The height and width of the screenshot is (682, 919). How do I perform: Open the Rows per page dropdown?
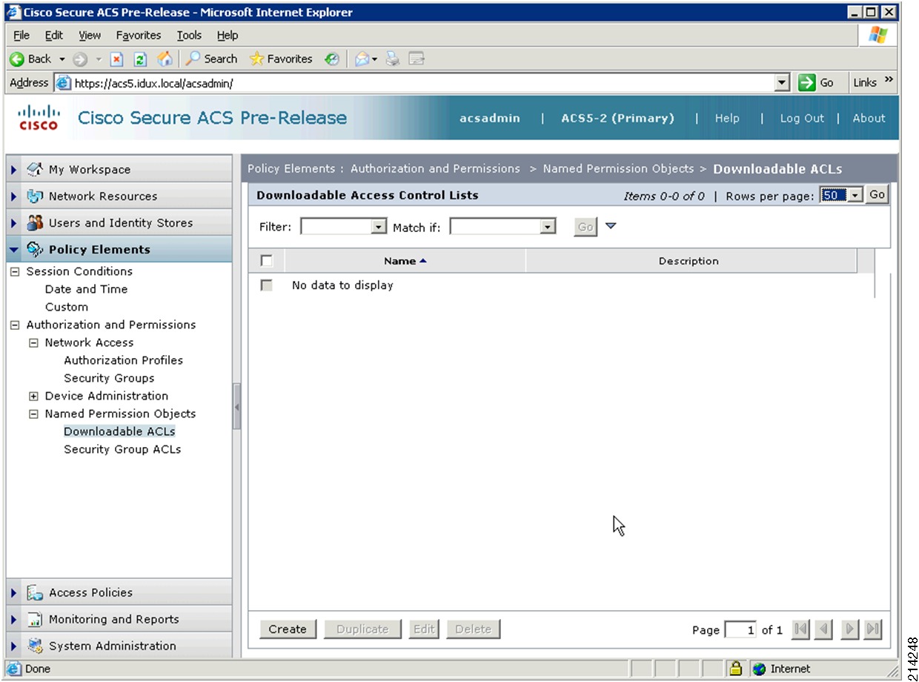(x=842, y=196)
